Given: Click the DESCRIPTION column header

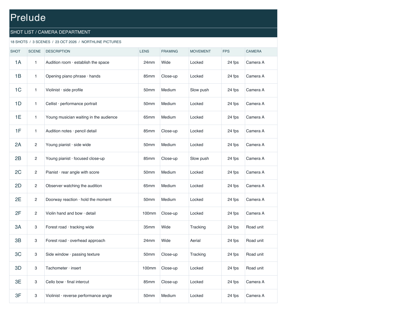Looking at the screenshot, I should click(x=58, y=51).
